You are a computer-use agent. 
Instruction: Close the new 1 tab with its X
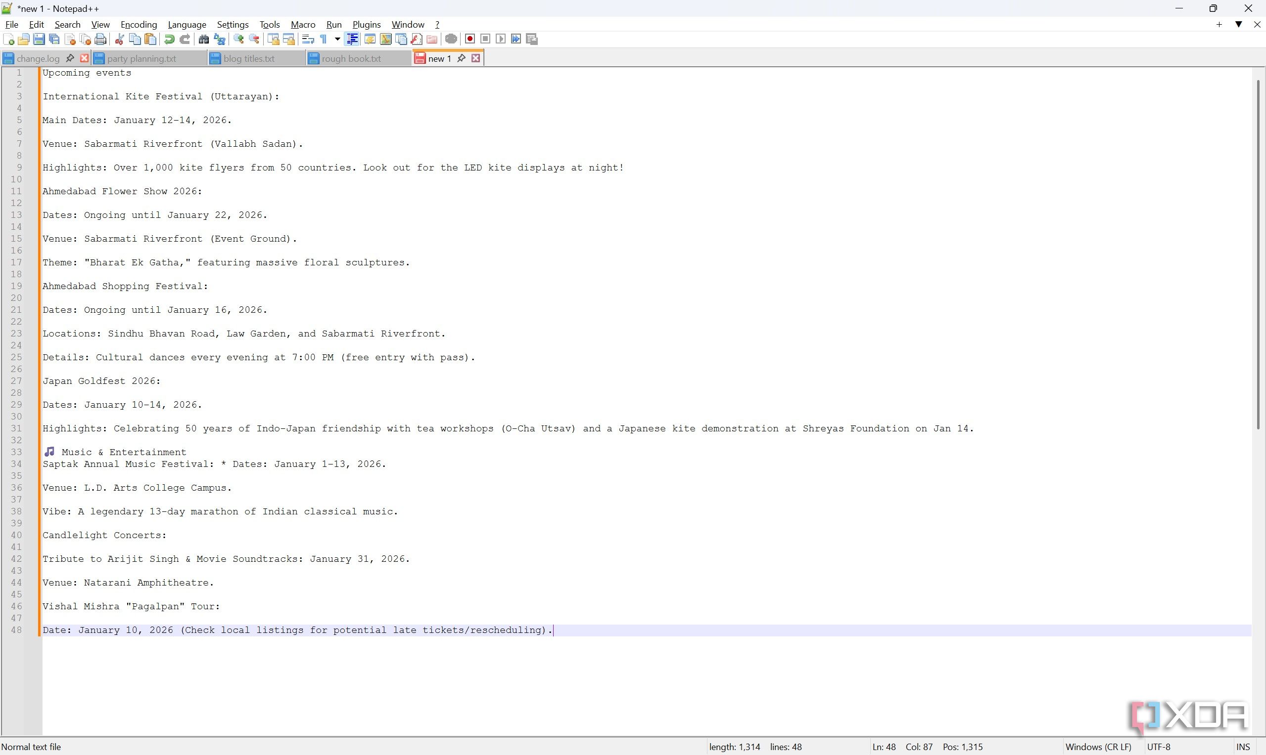(475, 58)
